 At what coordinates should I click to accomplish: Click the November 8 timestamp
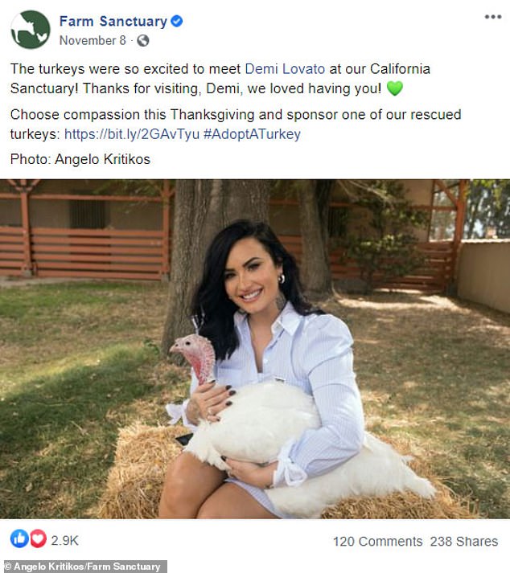tap(93, 40)
